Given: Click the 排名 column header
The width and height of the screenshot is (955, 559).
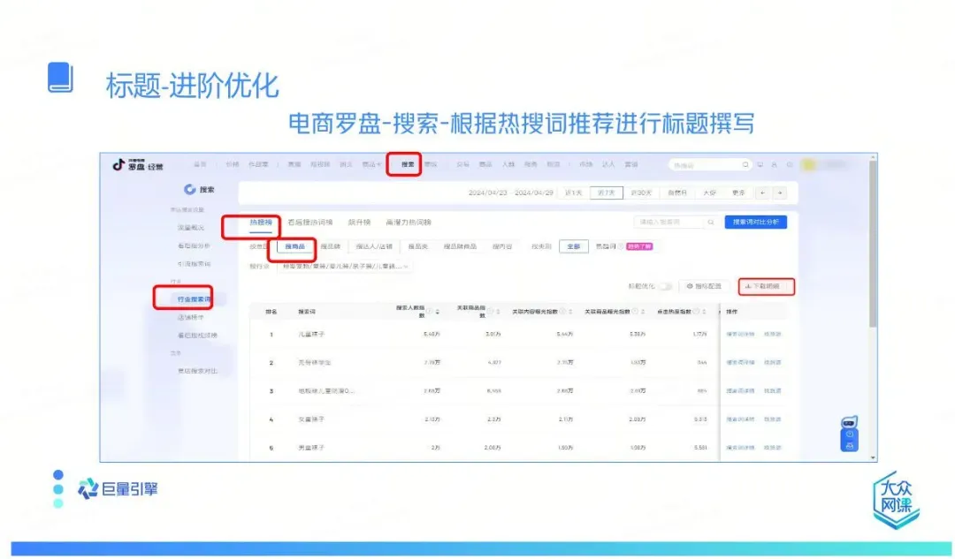Looking at the screenshot, I should pos(271,312).
